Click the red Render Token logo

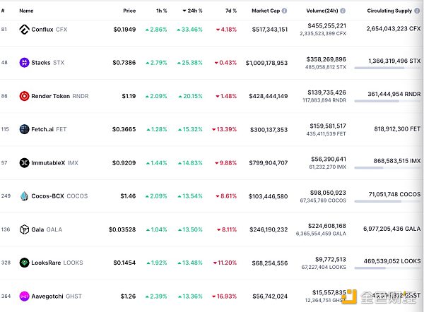click(x=25, y=96)
